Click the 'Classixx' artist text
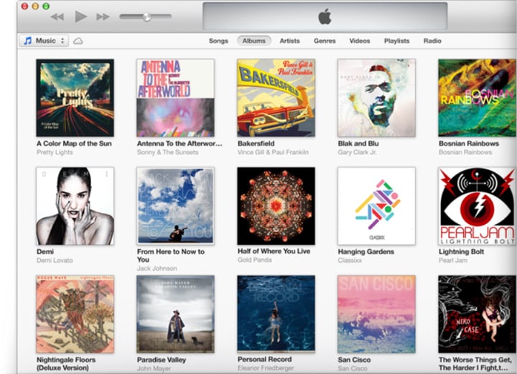Screen dimensions: 517x374 tap(350, 261)
